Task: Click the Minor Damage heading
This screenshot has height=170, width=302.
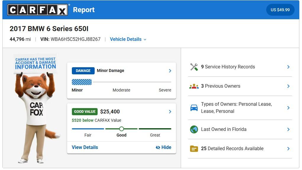Action: pos(110,70)
